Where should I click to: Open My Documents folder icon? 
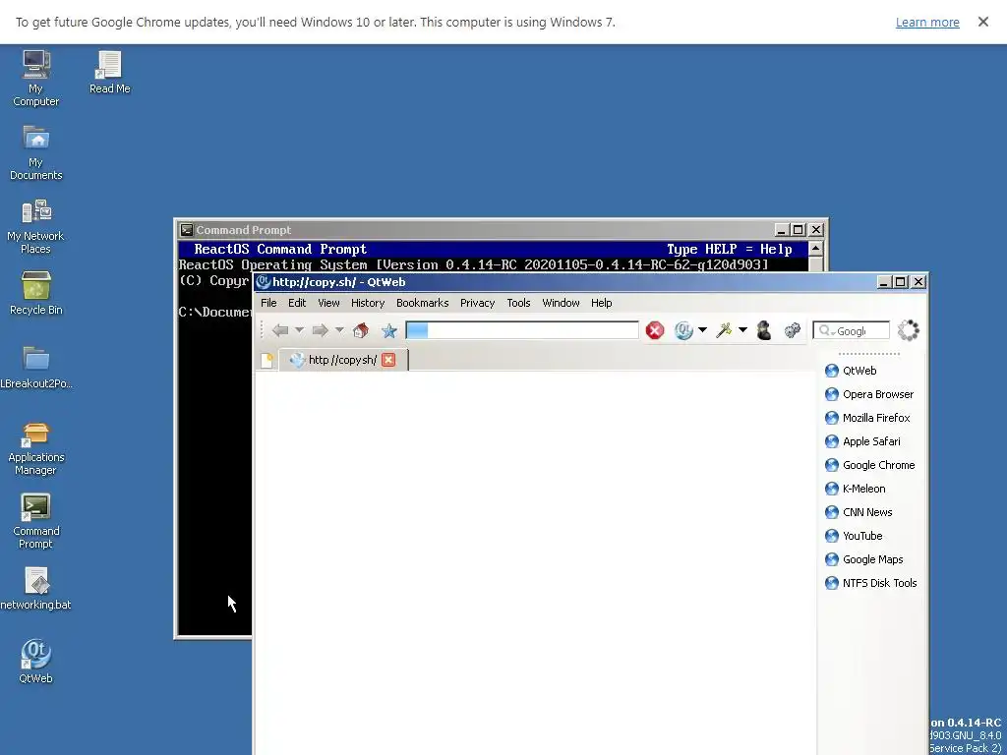click(36, 152)
